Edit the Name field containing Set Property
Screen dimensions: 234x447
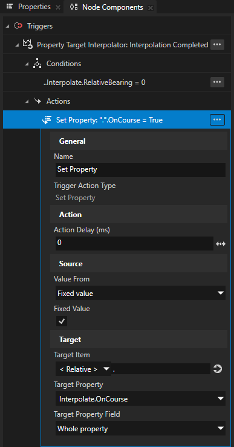coord(140,170)
